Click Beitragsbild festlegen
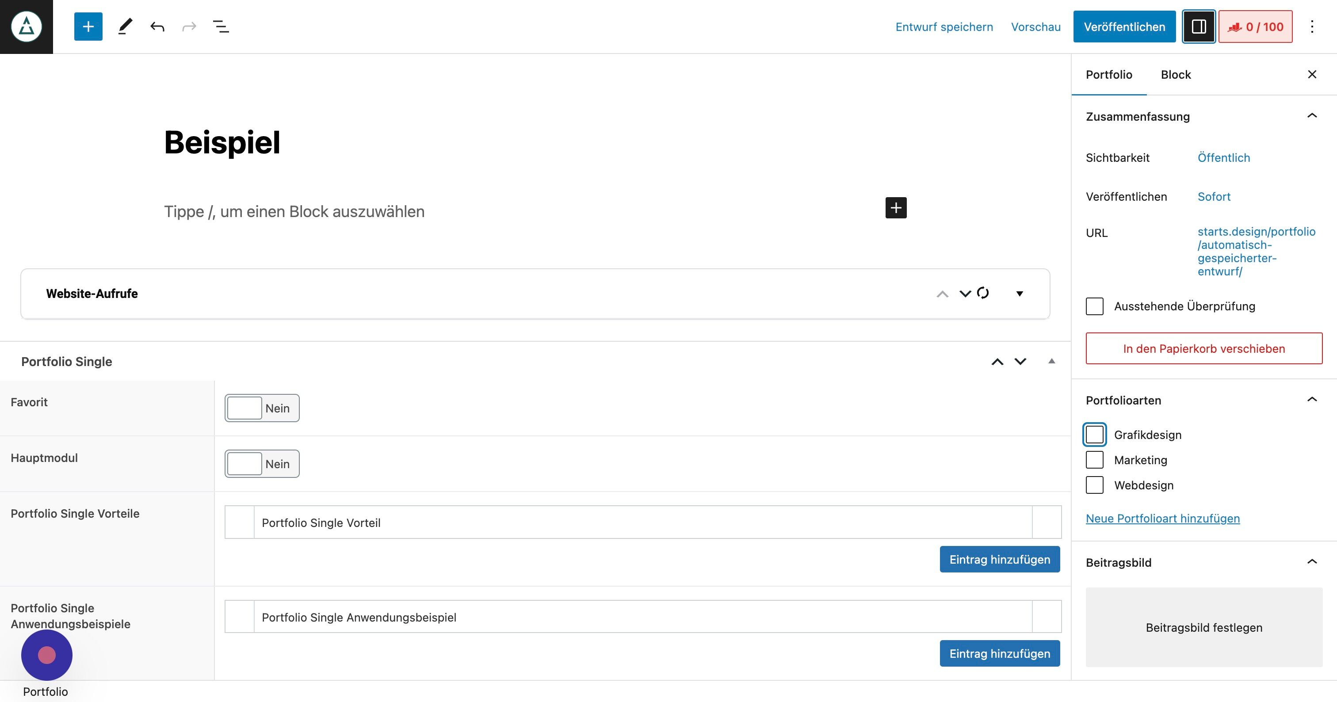The height and width of the screenshot is (702, 1337). coord(1204,627)
